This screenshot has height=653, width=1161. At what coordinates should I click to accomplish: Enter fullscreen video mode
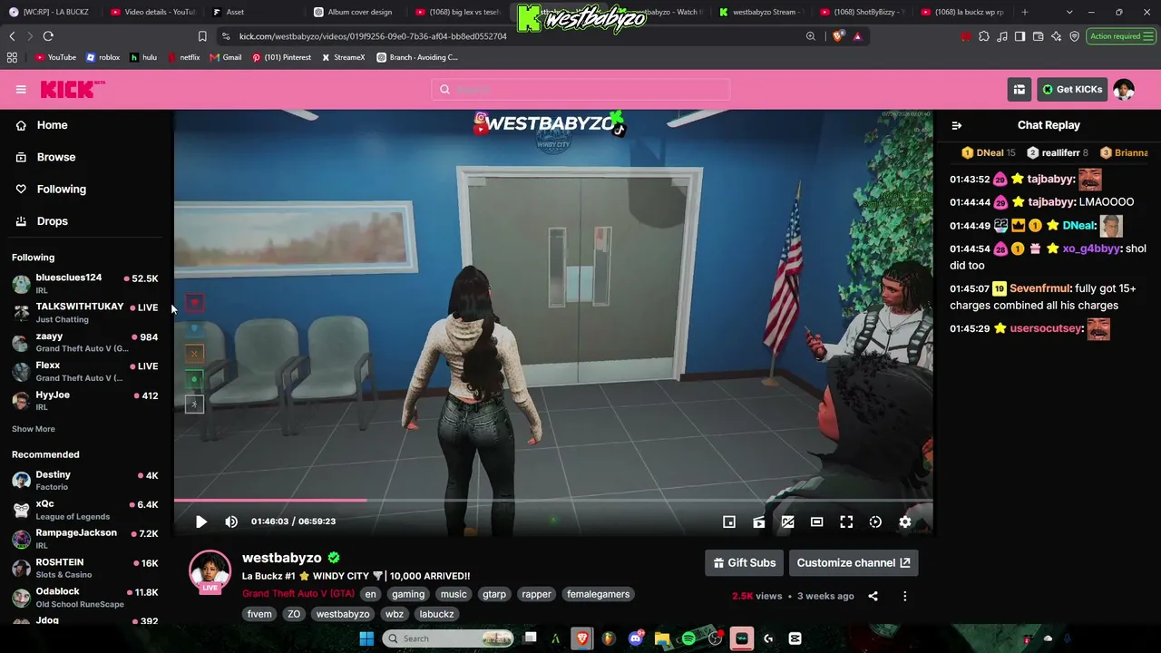click(846, 521)
